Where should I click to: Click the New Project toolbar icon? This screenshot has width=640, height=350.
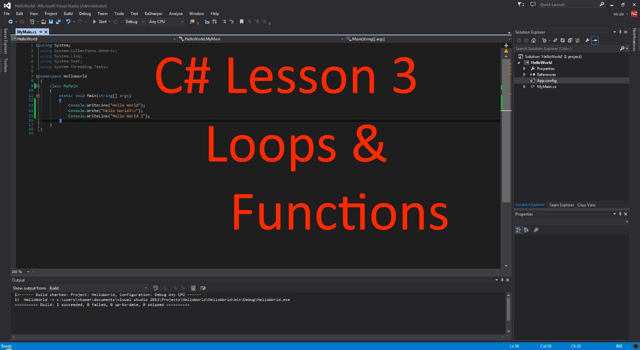[x=32, y=21]
